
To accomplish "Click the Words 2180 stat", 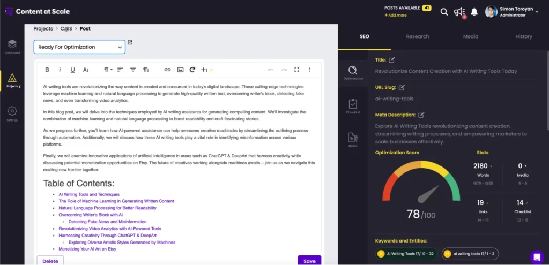I will click(483, 173).
